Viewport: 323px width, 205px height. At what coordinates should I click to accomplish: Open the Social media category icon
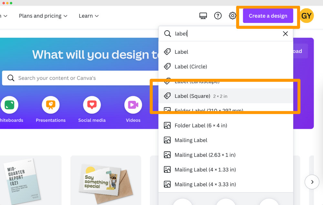[x=92, y=105]
